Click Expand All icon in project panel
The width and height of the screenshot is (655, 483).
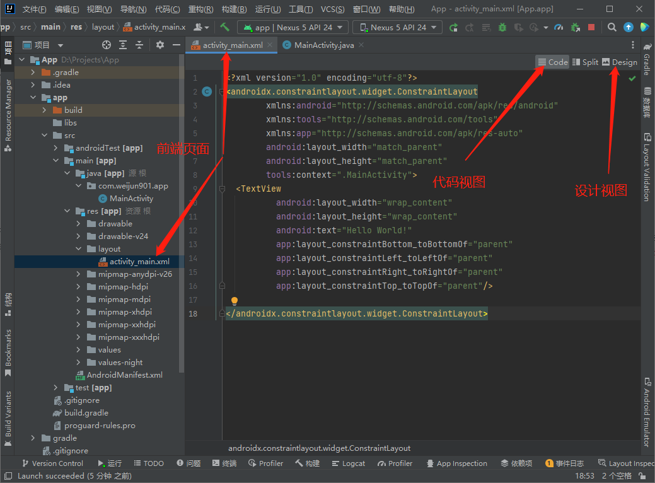point(123,45)
